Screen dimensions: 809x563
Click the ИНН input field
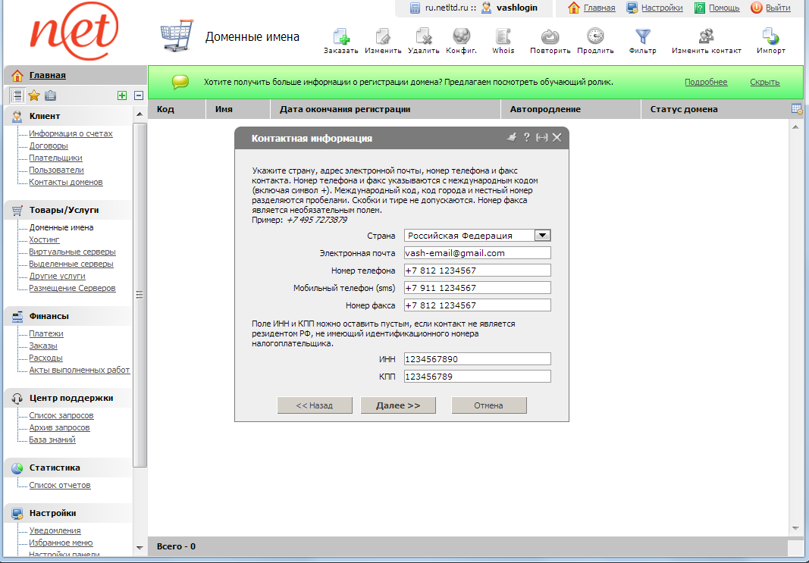[x=477, y=359]
